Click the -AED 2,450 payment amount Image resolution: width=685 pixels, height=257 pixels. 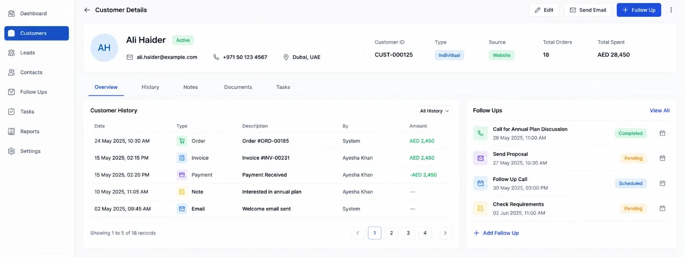(x=423, y=175)
